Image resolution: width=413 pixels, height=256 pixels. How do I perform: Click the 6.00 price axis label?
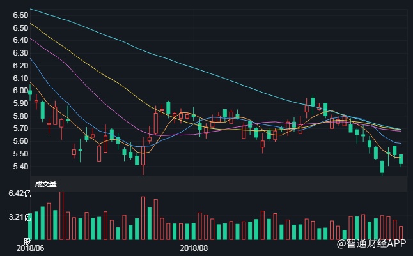tap(20, 91)
